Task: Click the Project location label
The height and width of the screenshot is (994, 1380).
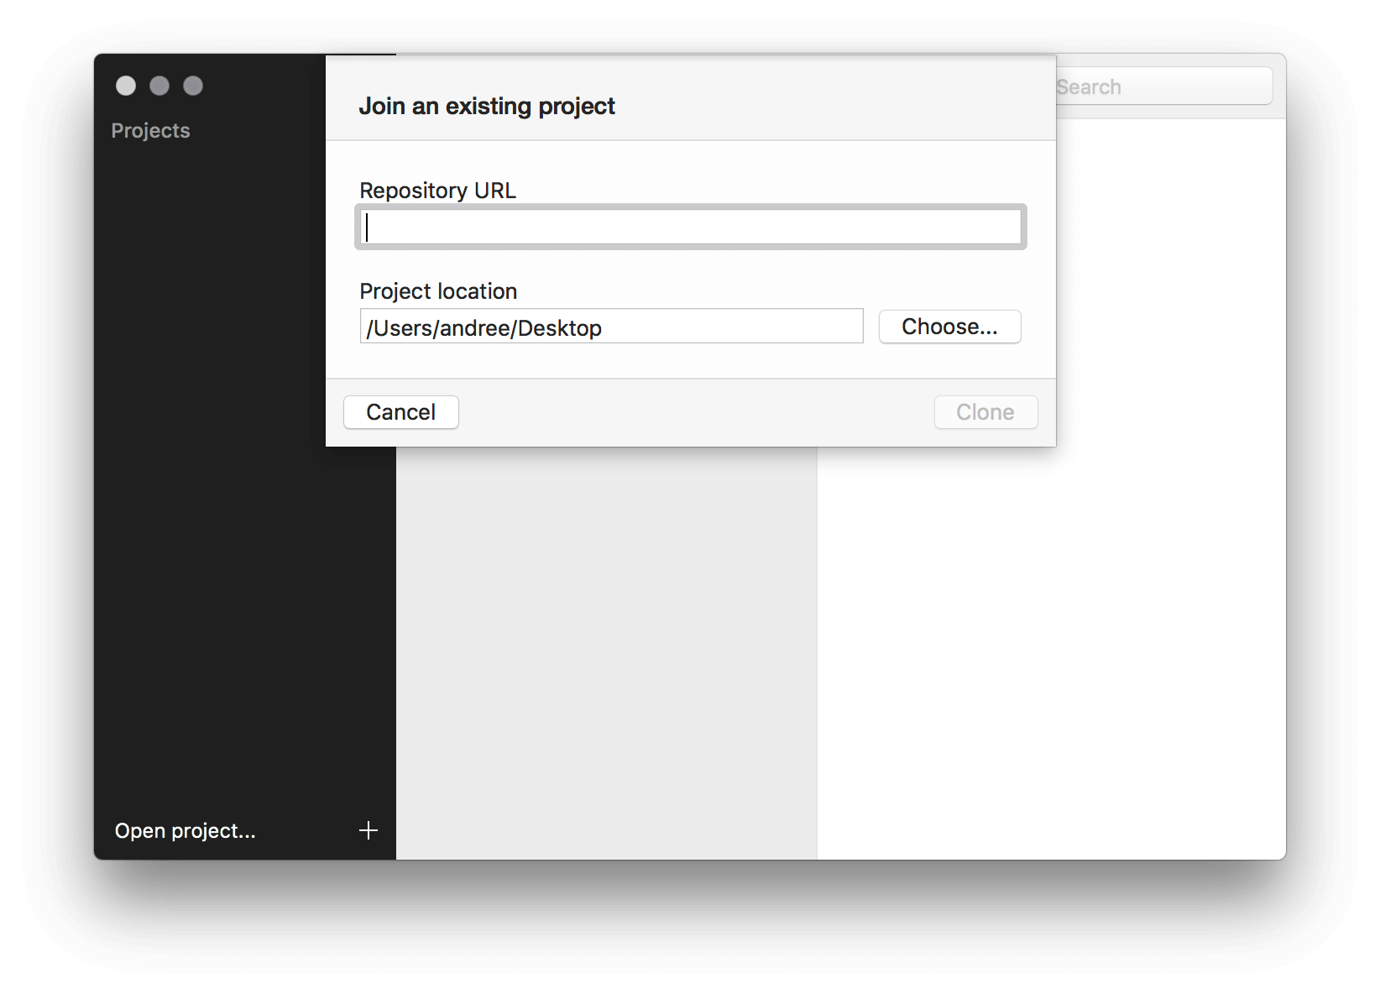Action: [x=438, y=291]
